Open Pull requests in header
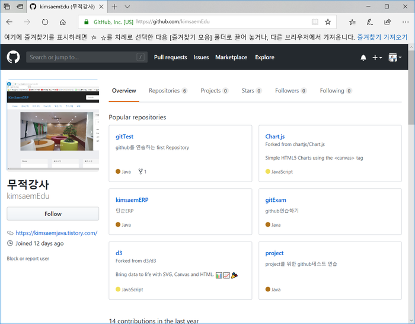Screen dimensions: 415x324 (x=171, y=57)
